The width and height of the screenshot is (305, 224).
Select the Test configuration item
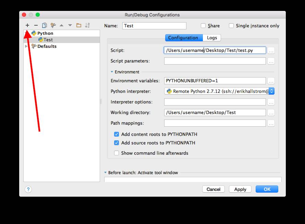62,40
